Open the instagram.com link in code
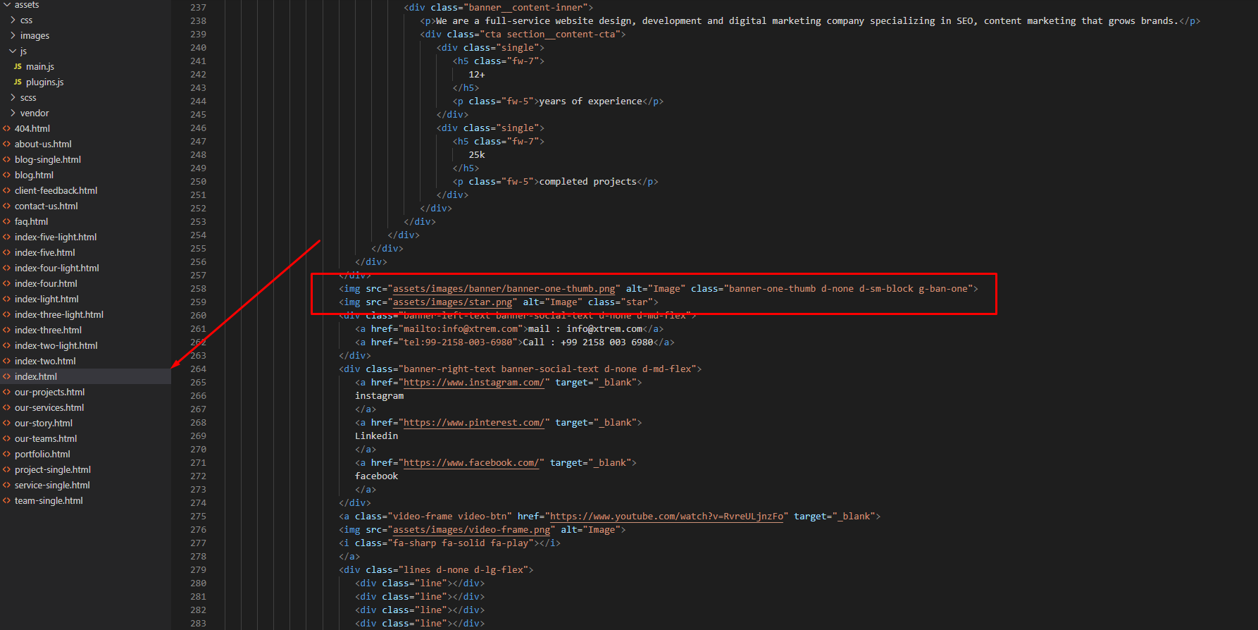This screenshot has height=630, width=1258. click(473, 382)
